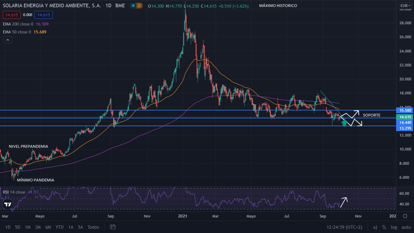Toggle auto scale mode
This screenshot has width=414, height=233.
pyautogui.click(x=406, y=227)
